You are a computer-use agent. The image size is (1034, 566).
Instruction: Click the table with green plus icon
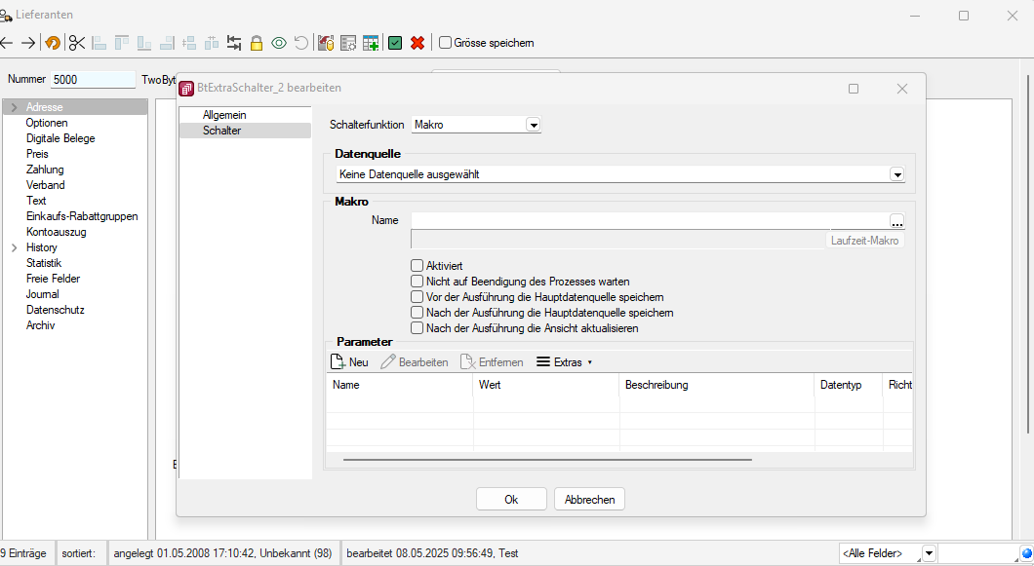[371, 43]
